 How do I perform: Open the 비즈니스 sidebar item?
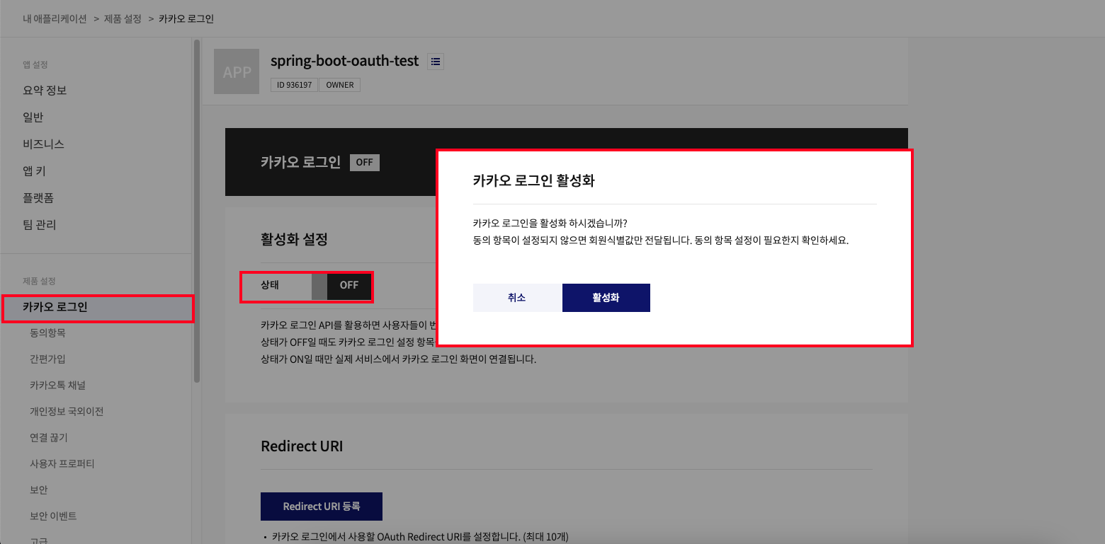(x=43, y=144)
